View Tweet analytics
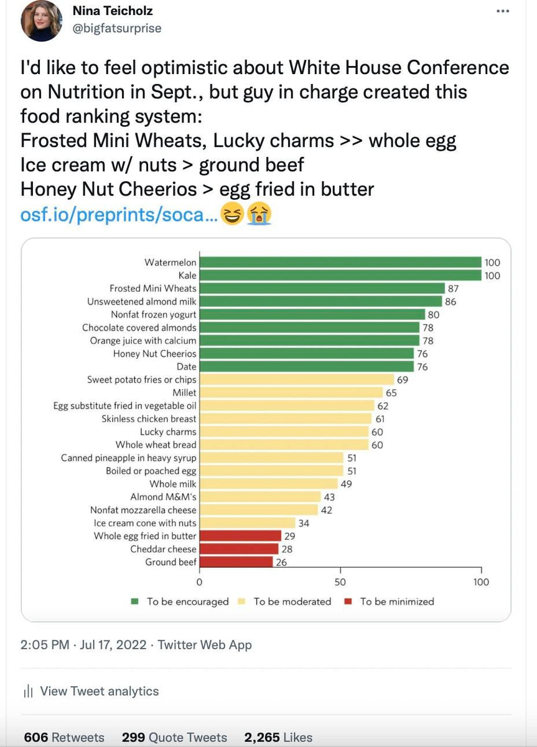 click(99, 691)
